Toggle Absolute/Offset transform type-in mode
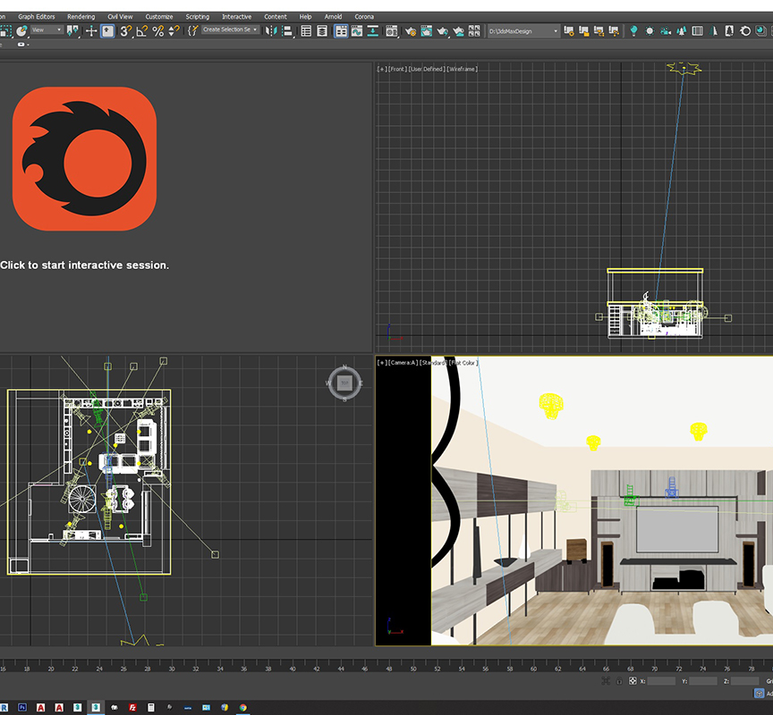Screen dimensions: 773x715 click(x=633, y=681)
